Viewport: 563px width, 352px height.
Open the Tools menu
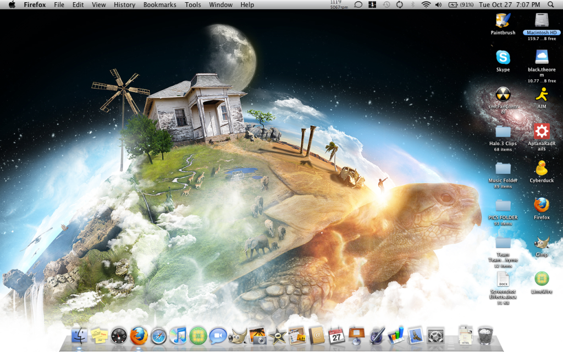pos(193,4)
